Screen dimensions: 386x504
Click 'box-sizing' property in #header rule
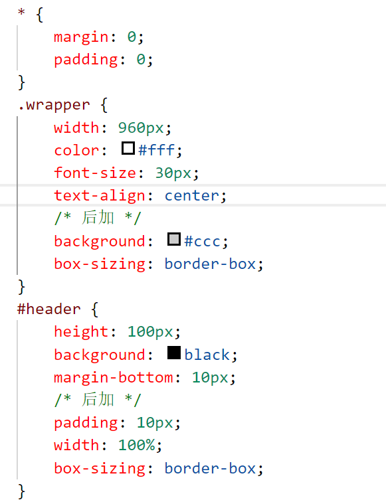(x=100, y=468)
